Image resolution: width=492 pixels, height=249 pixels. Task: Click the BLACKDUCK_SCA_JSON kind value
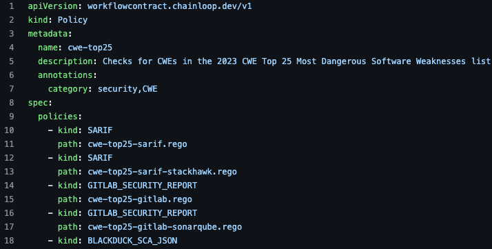pos(132,241)
